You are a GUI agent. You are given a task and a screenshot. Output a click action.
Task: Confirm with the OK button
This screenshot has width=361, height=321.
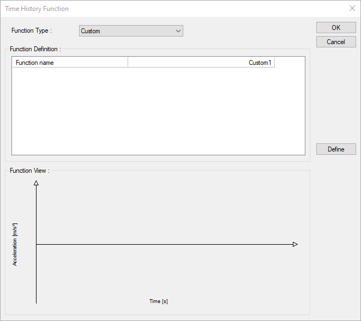coord(336,28)
